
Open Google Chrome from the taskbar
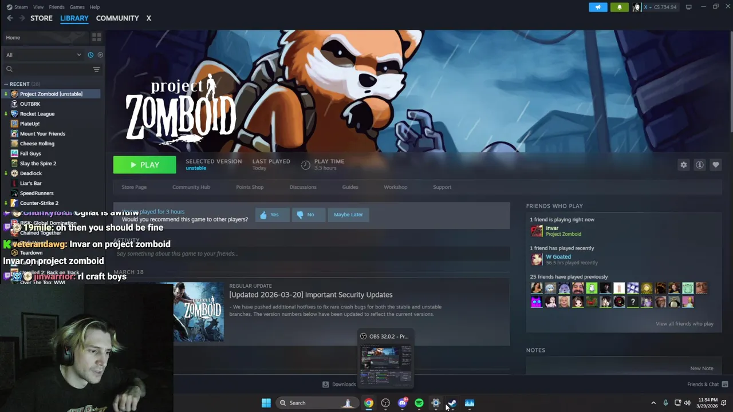click(x=369, y=403)
